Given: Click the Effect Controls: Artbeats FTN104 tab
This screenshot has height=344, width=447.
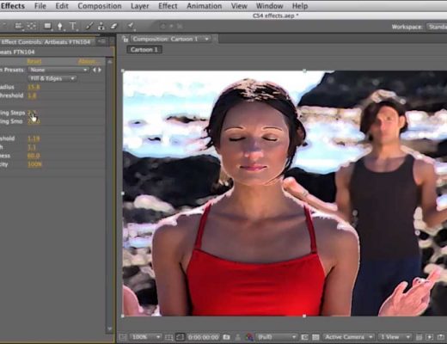Looking at the screenshot, I should pos(46,42).
